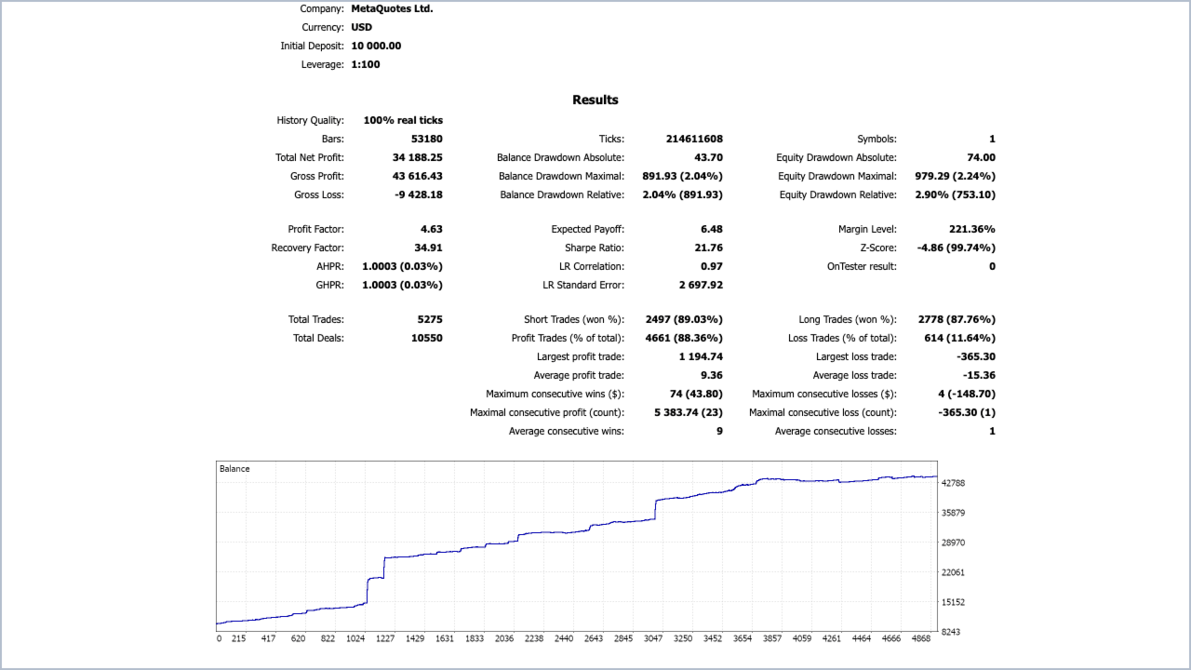Select Equity Drawdown Absolute value "74.00"
1191x670 pixels.
pos(981,157)
